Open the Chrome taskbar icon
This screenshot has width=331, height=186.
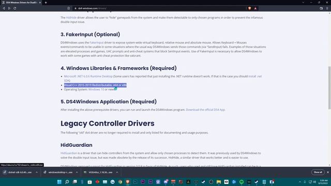tap(120, 182)
